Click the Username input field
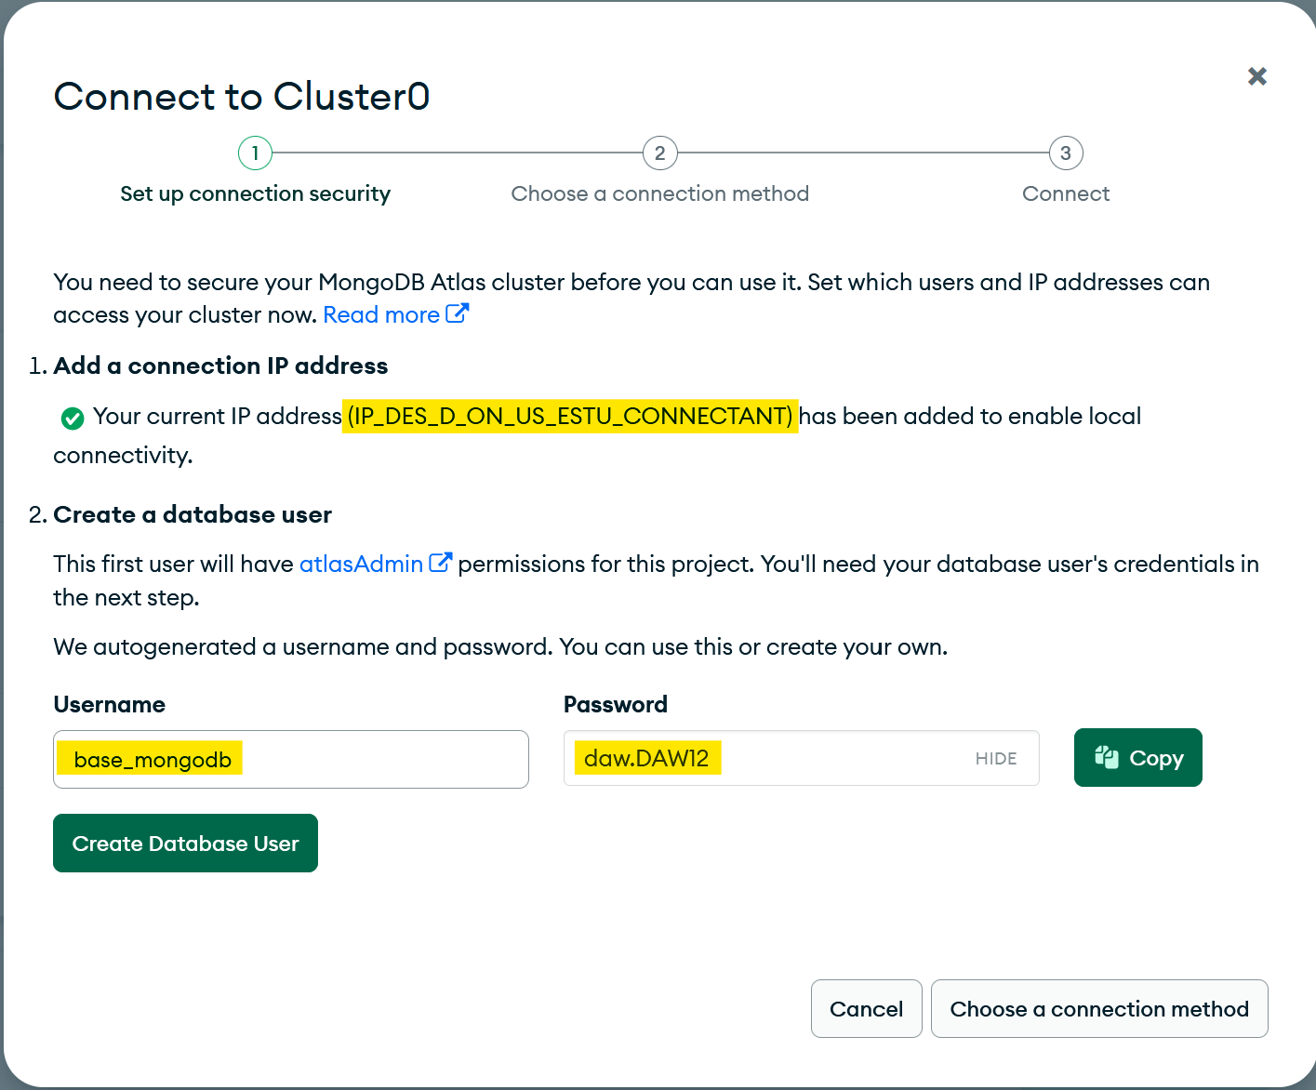1316x1090 pixels. (x=372, y=759)
